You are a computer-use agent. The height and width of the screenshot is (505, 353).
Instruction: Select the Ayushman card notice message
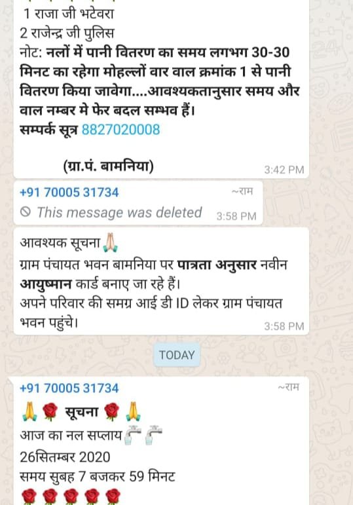click(161, 282)
